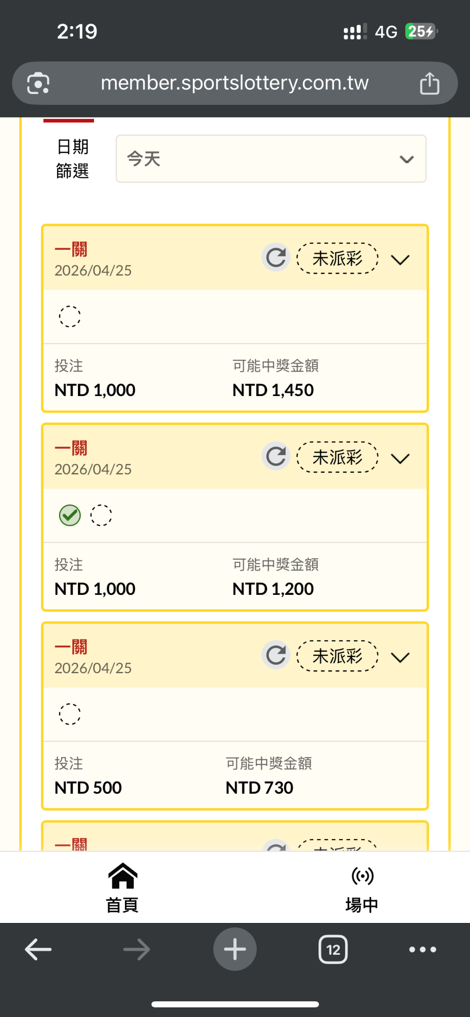Open the 日期篩選 dropdown showing 今天

(x=271, y=159)
